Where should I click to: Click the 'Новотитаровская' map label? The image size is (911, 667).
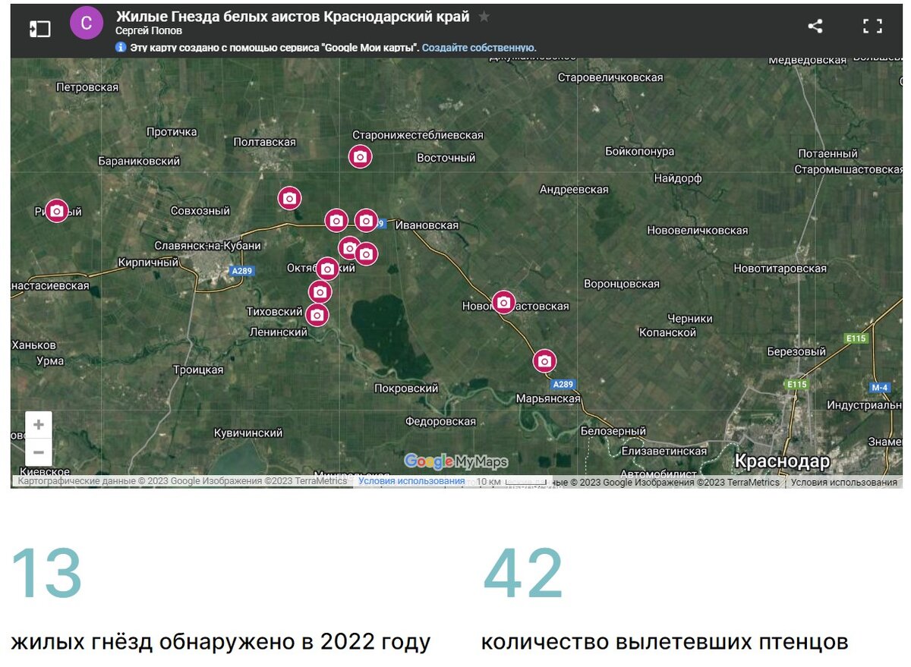[780, 269]
